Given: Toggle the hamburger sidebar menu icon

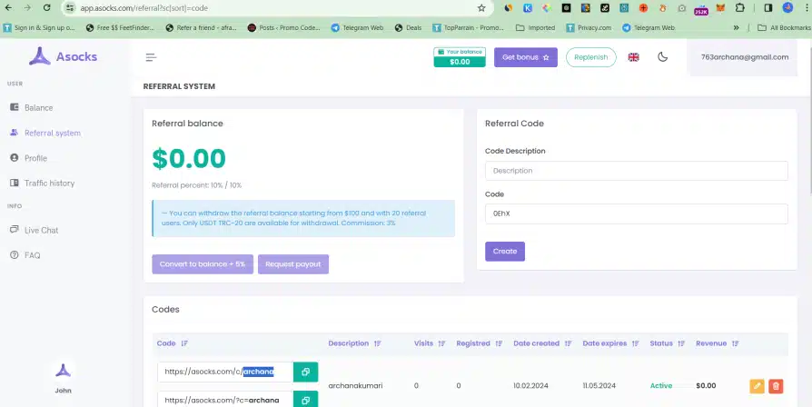Looking at the screenshot, I should click(x=151, y=57).
